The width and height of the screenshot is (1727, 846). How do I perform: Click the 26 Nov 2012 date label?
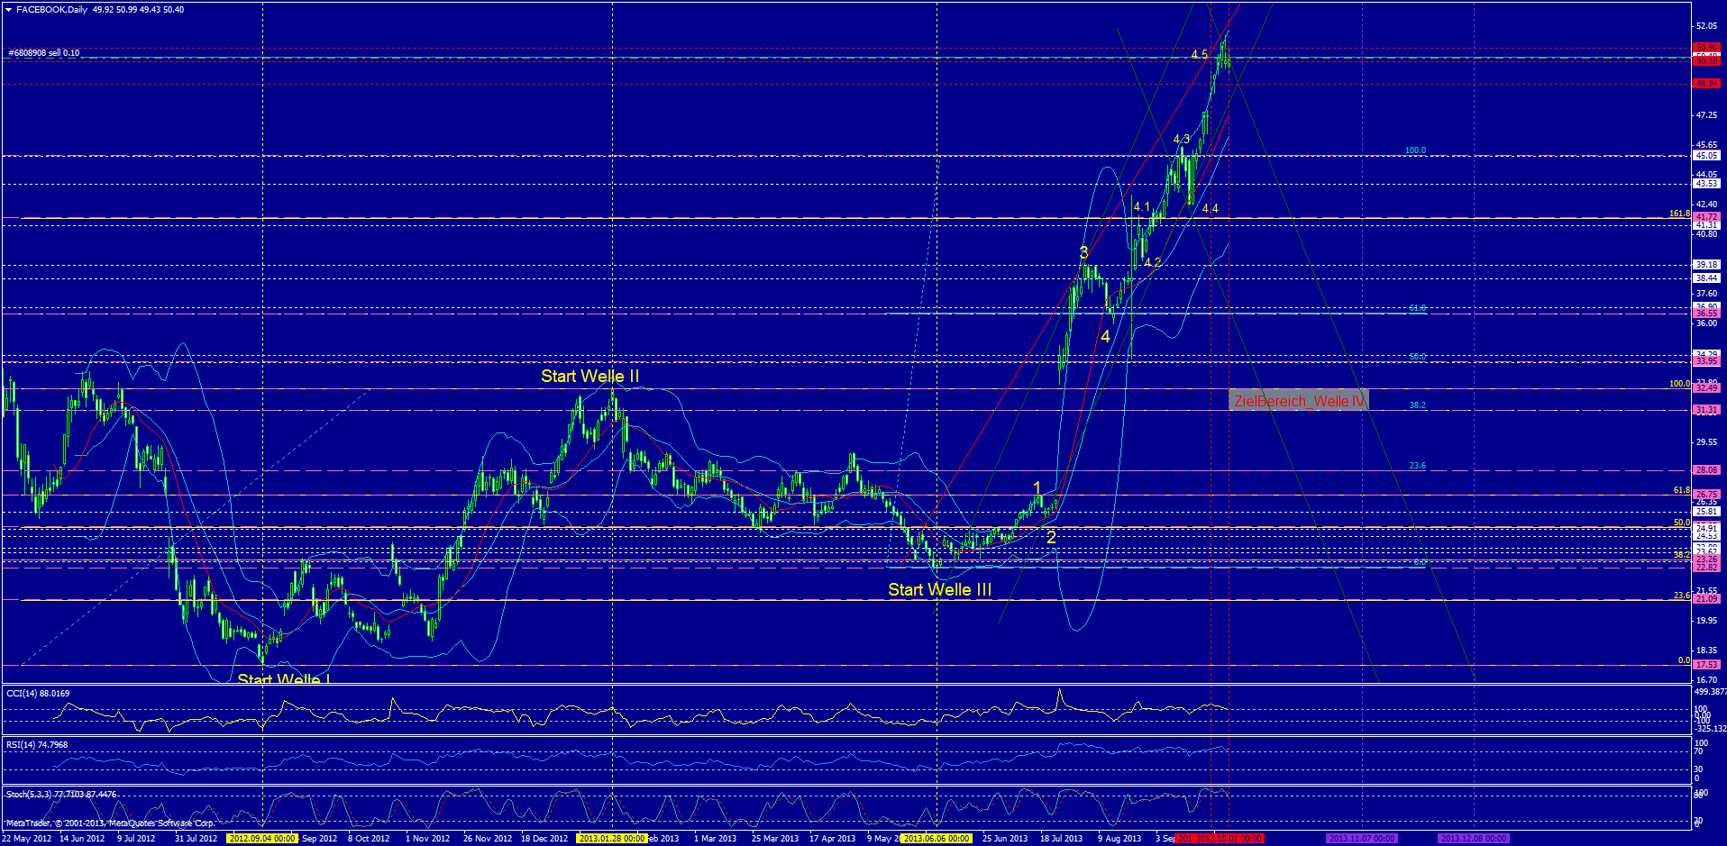(488, 839)
